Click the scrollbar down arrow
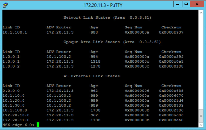 (201, 125)
